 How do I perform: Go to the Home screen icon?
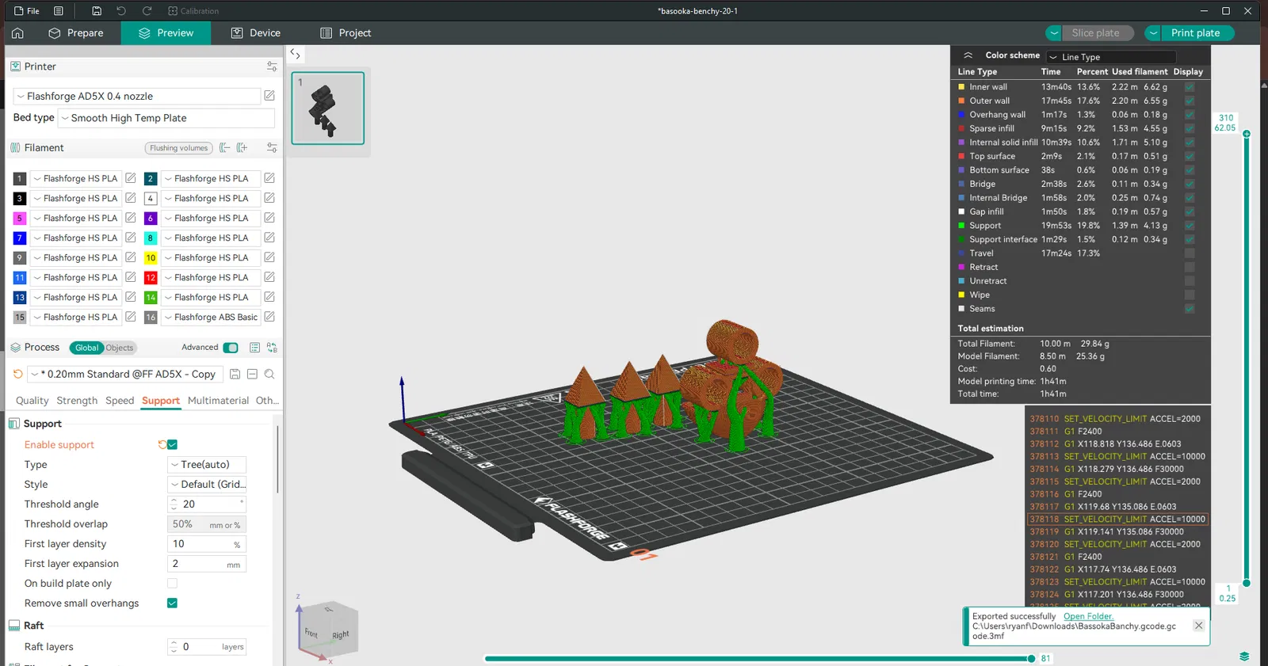pyautogui.click(x=17, y=33)
